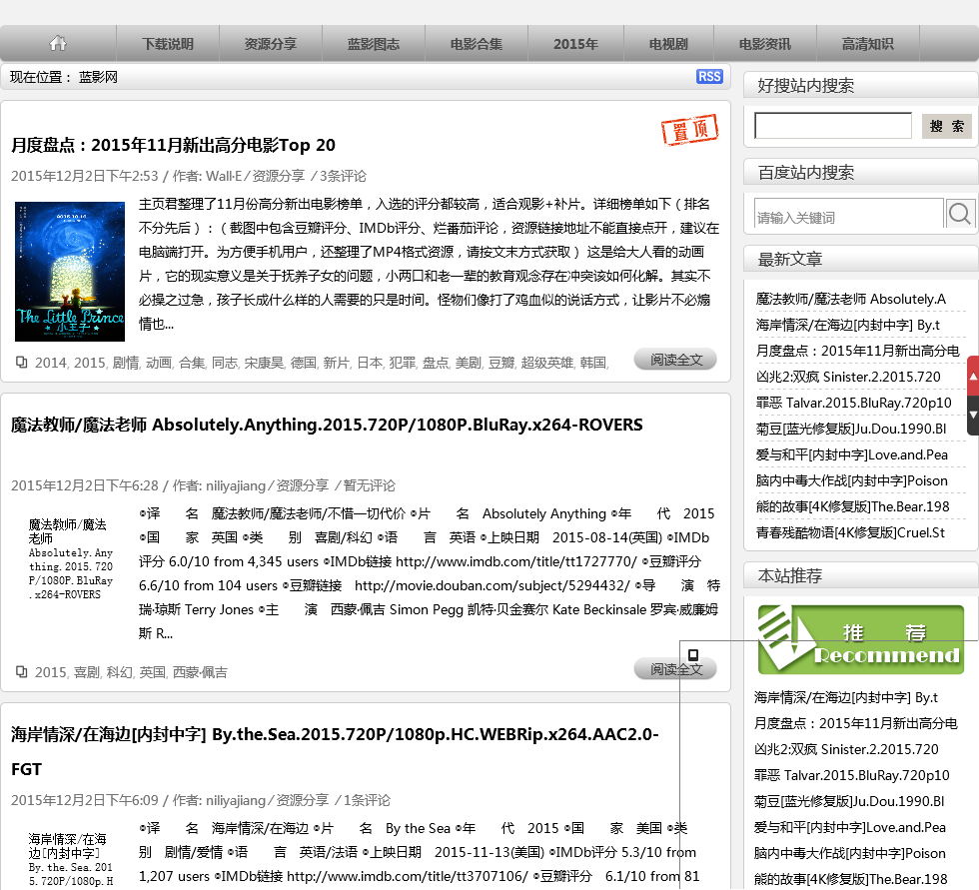Click the green Recommend banner
Screen dimensions: 979x890
(861, 639)
